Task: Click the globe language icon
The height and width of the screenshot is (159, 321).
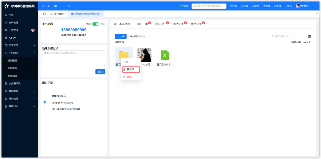Action: [x=56, y=6]
